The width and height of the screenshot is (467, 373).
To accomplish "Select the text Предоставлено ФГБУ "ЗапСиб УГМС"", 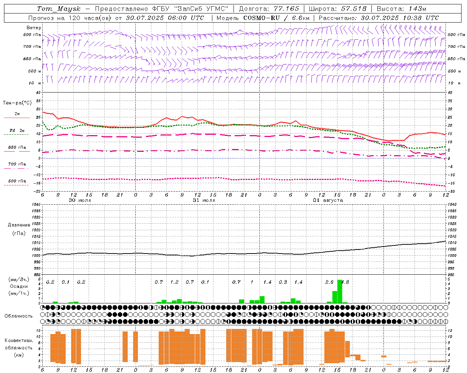I will click(162, 9).
